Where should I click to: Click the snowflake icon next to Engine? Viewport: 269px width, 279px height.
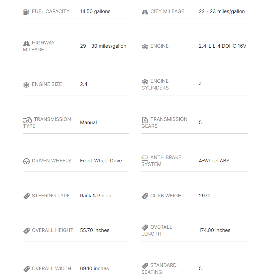[x=145, y=46]
